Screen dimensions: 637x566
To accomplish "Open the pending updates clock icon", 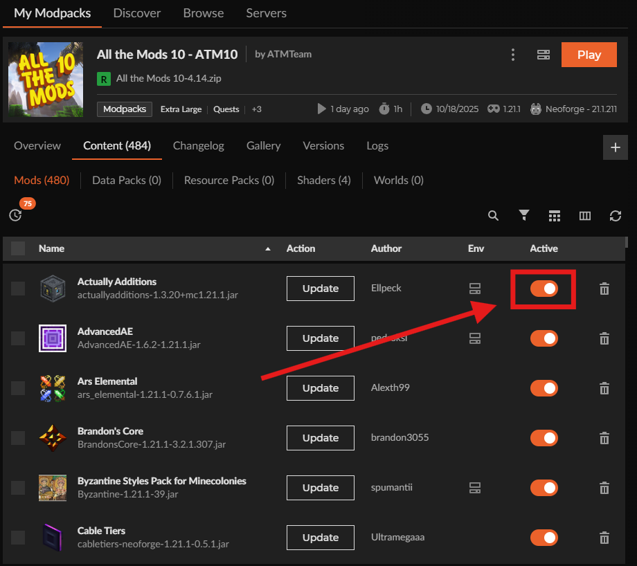I will coord(15,215).
